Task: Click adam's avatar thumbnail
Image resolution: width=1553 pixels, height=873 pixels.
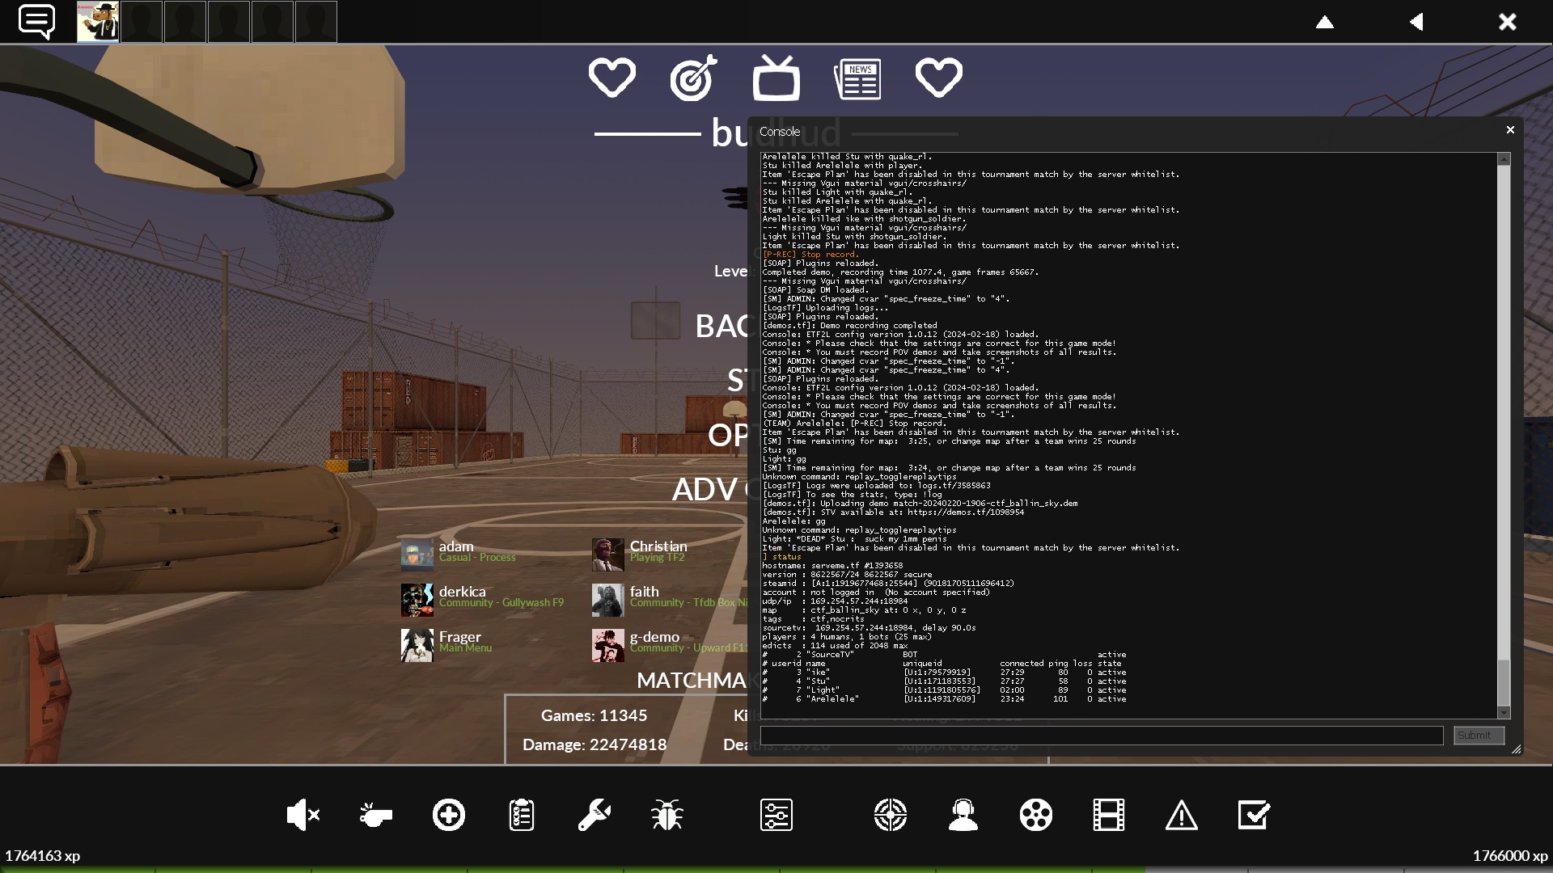Action: [417, 555]
